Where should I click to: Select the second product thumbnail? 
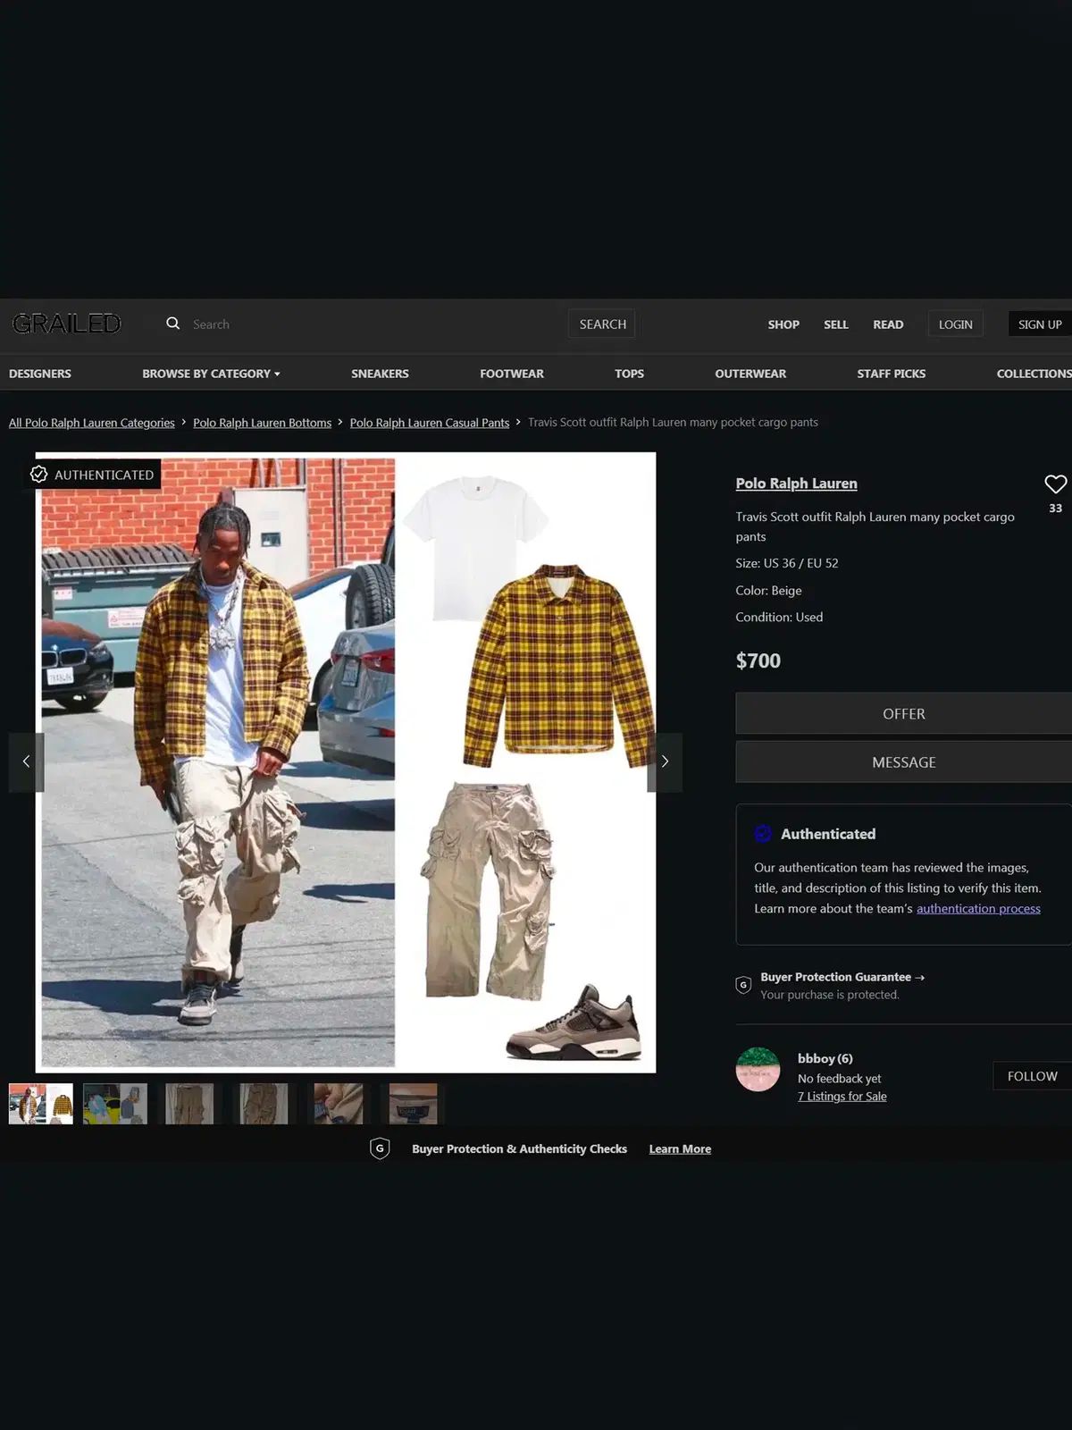click(115, 1104)
